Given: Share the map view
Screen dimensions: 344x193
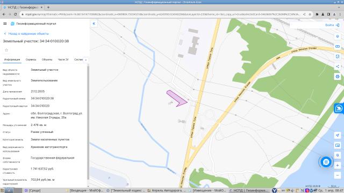Looking at the screenshot, I should [x=338, y=66].
